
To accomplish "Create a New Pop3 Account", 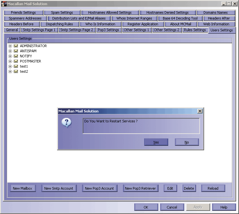I will tap(100, 188).
